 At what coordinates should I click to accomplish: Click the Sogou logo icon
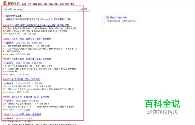tap(5, 4)
